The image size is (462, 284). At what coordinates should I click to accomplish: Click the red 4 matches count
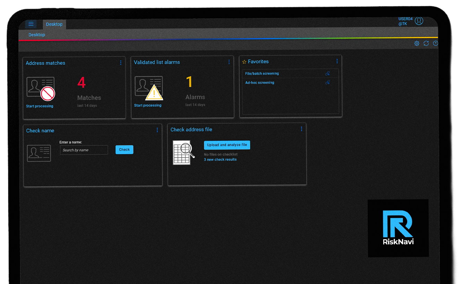[x=82, y=83]
